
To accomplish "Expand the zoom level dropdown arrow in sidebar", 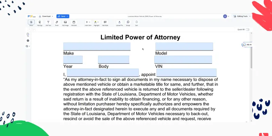I will [29, 46].
